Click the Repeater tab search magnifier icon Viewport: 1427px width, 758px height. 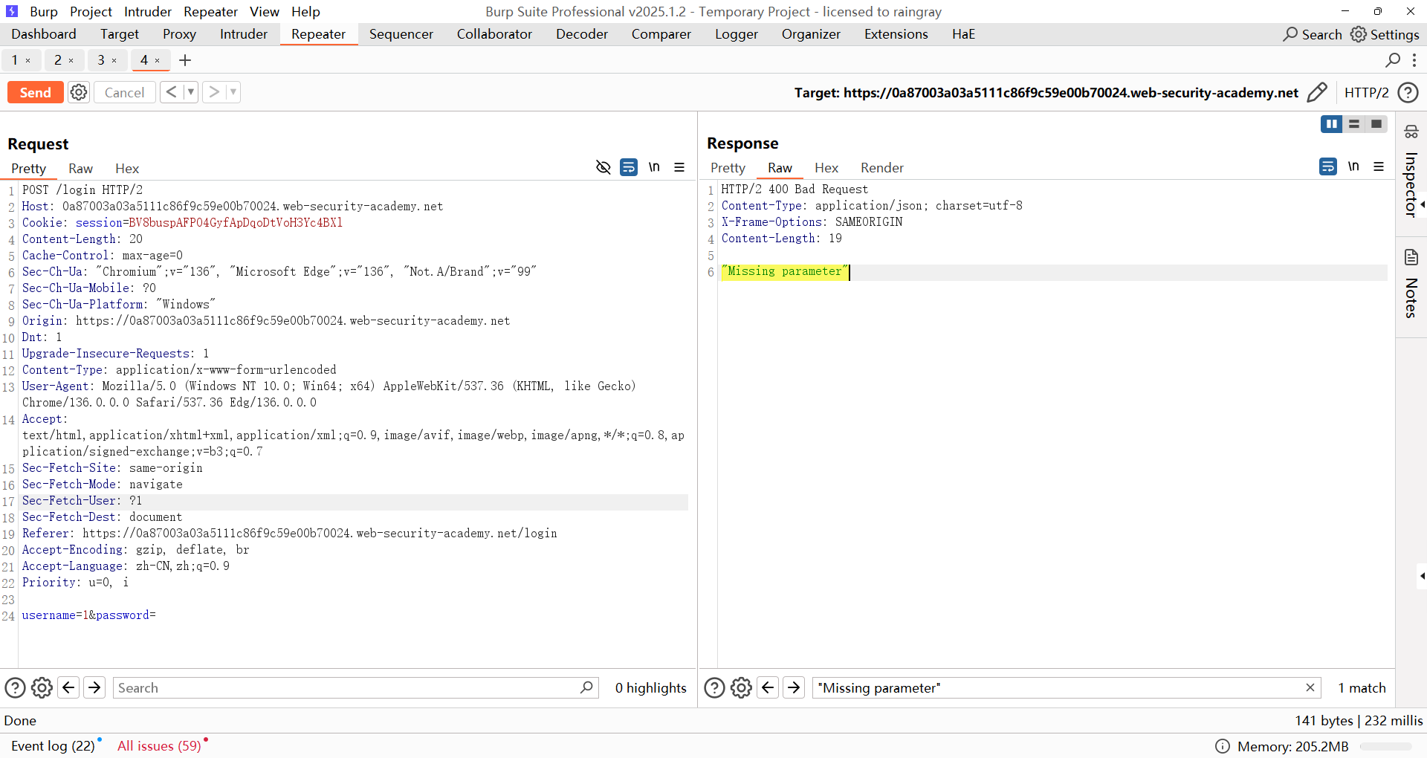coord(1393,60)
